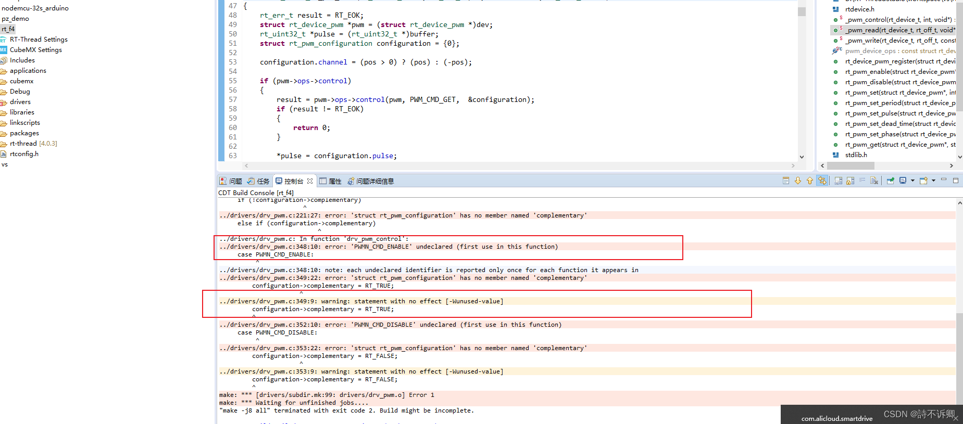Image resolution: width=963 pixels, height=424 pixels.
Task: Click the editor vertical scrollbar down arrow
Action: 802,157
